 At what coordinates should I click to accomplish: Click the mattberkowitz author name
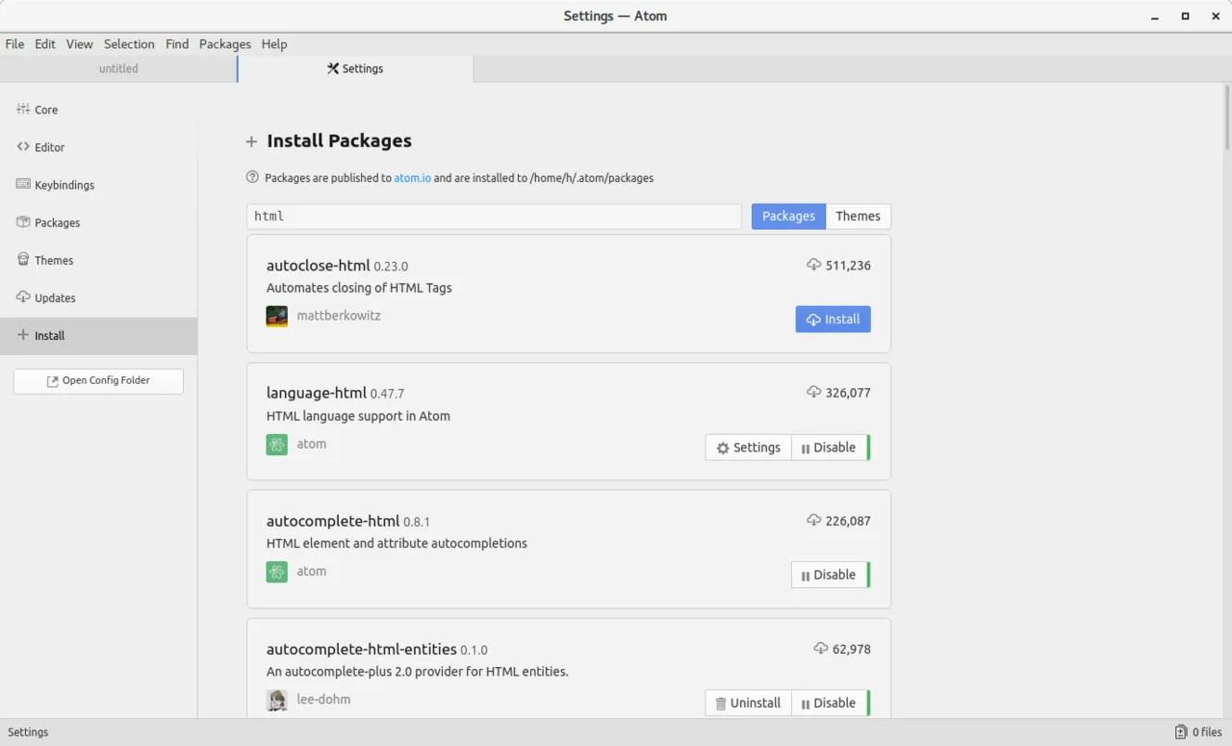click(339, 316)
